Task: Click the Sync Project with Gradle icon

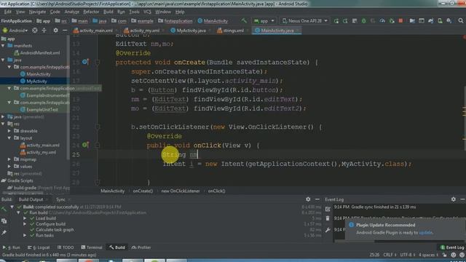Action: [x=430, y=21]
